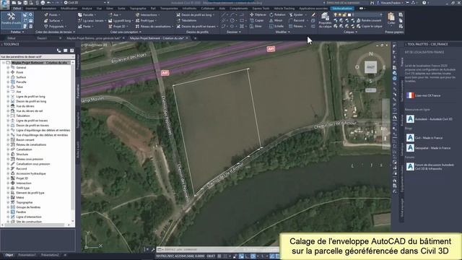The width and height of the screenshot is (462, 260).
Task: Click new drawing tab plus button
Action: tap(195, 38)
